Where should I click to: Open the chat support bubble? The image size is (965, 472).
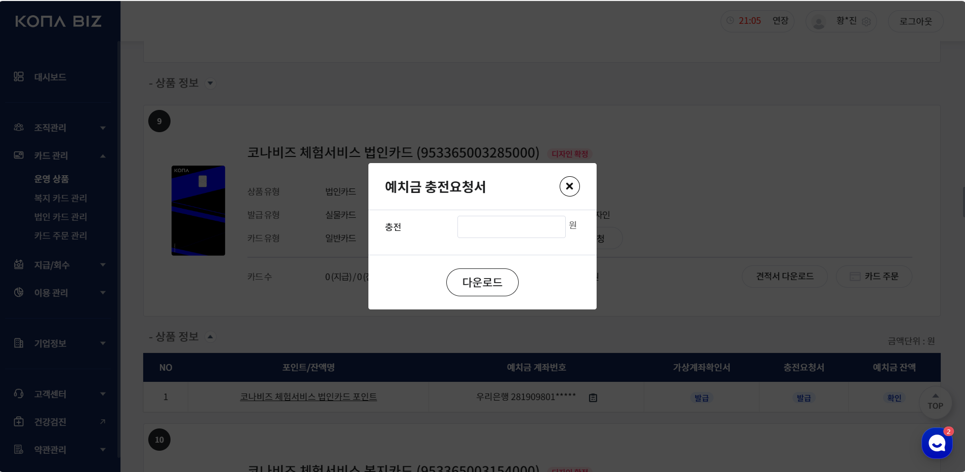click(937, 443)
